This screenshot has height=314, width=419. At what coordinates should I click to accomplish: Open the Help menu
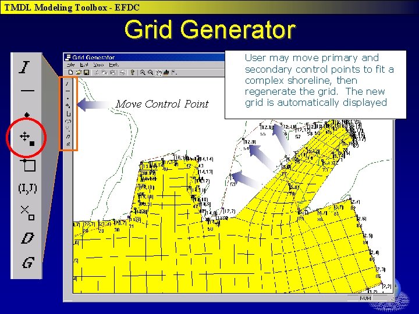114,65
